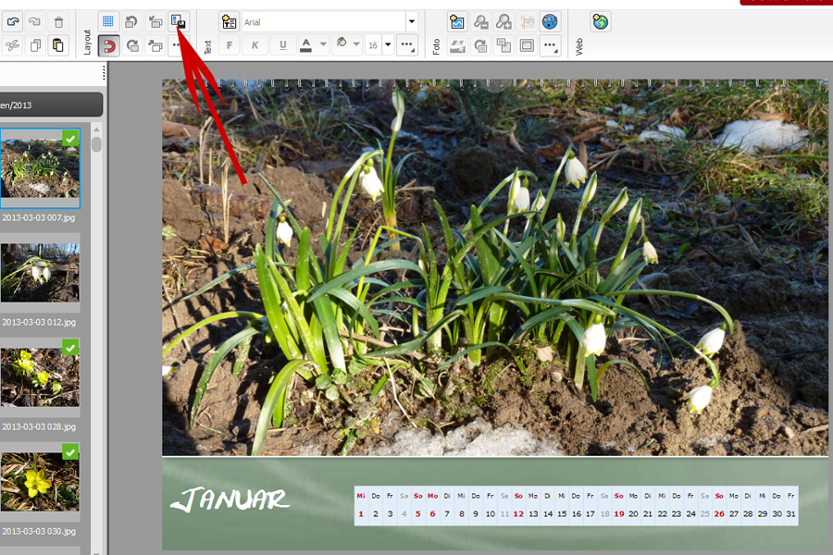Open the font size dropdown arrow
The image size is (833, 555).
pos(389,44)
